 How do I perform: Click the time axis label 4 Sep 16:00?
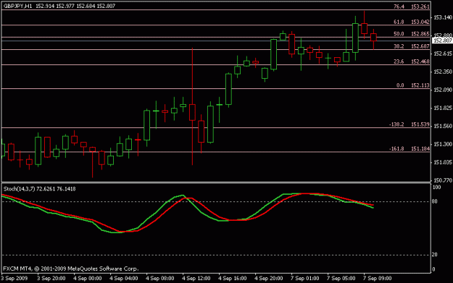232,279
